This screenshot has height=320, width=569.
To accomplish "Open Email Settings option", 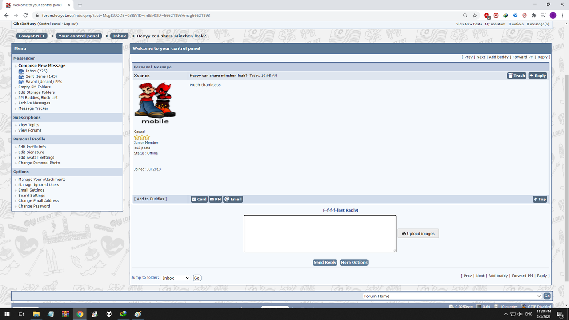I will 31,190.
